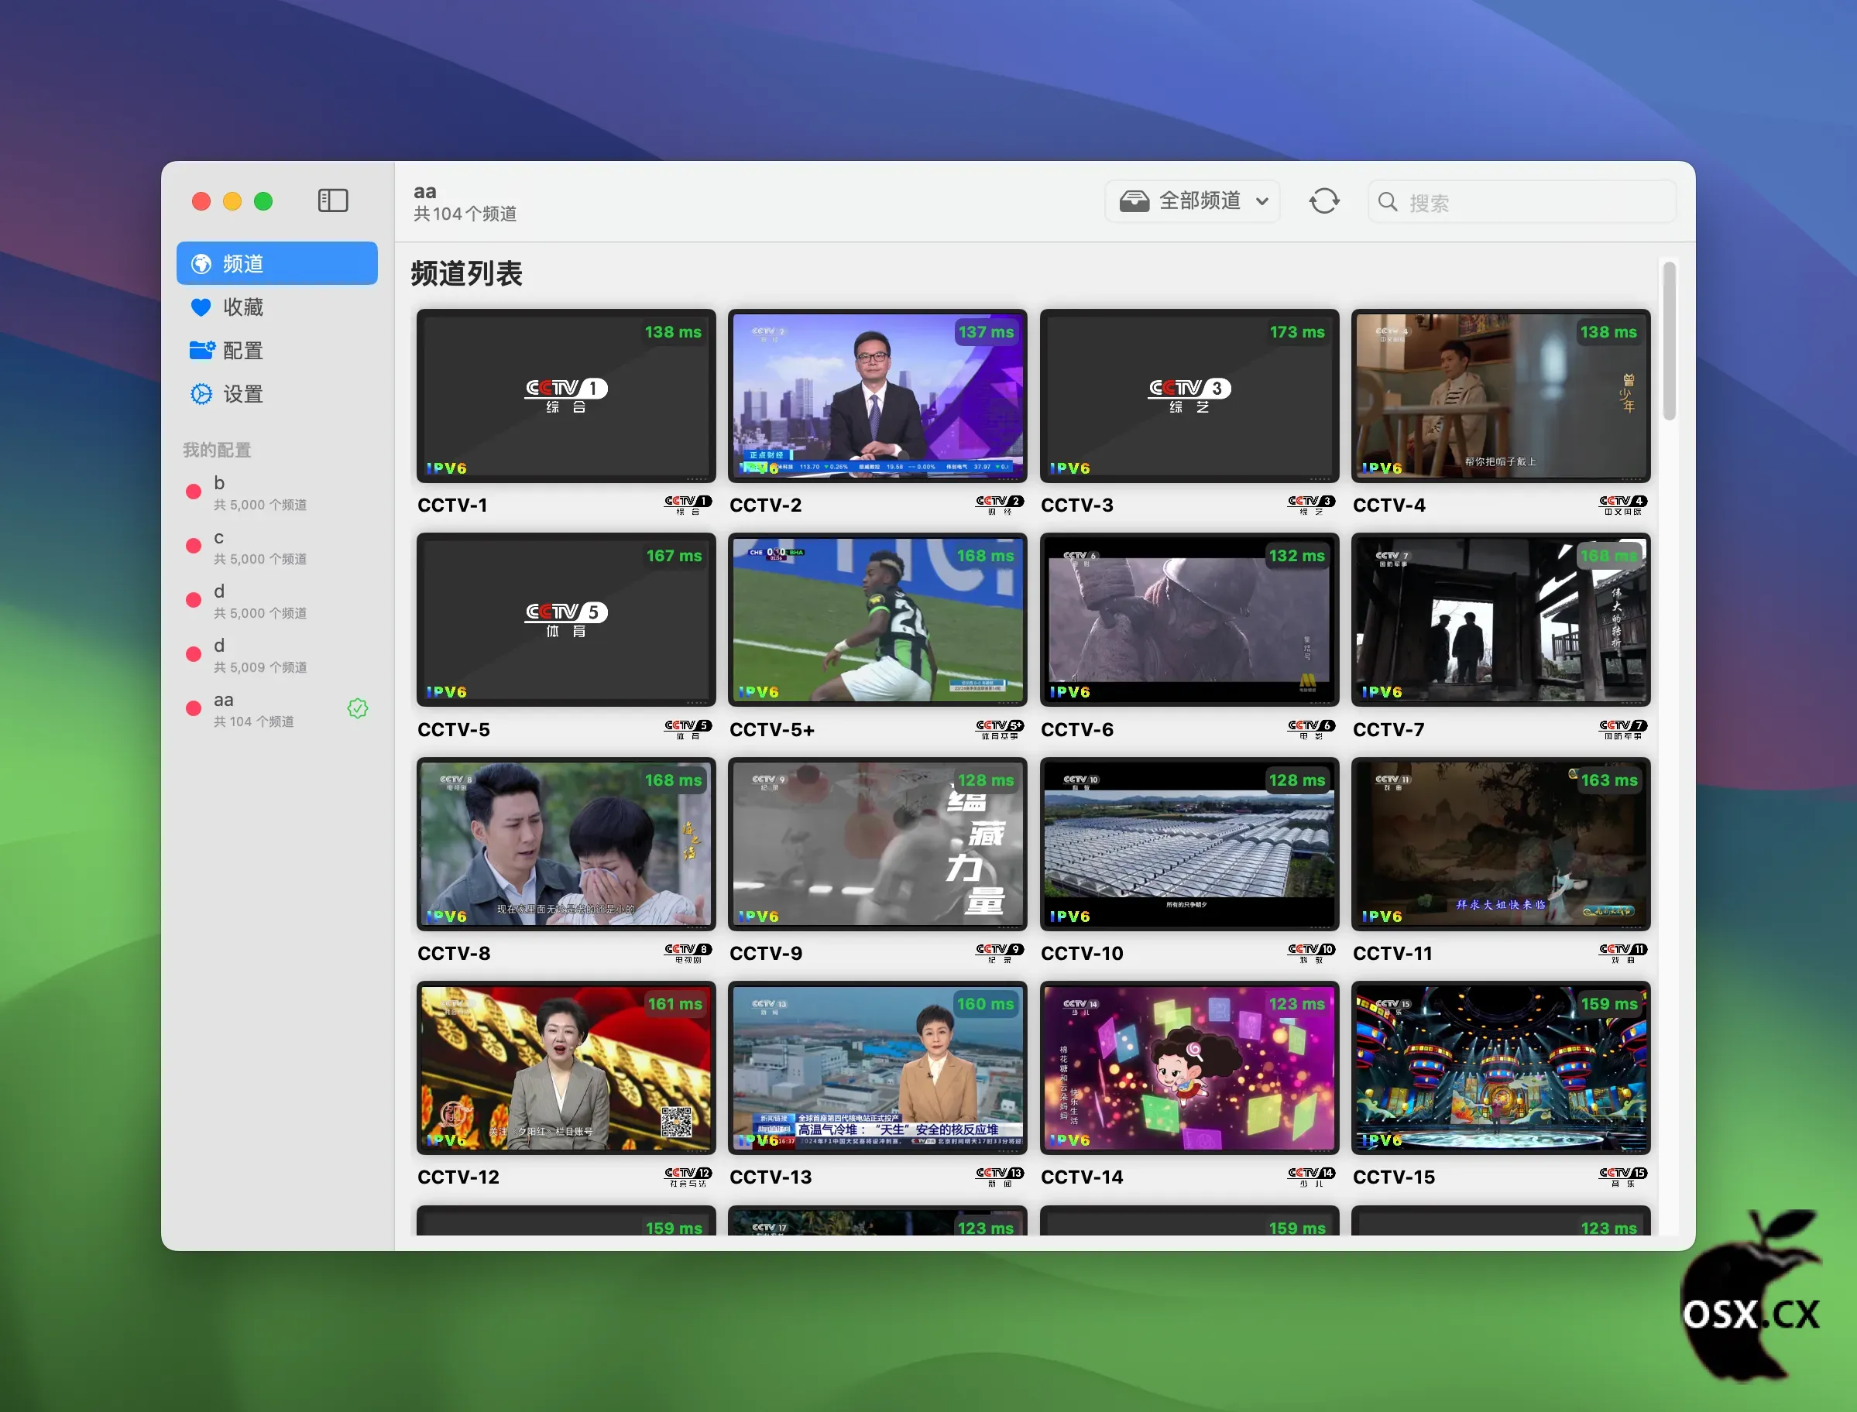Click the 我的配置 section label
Viewport: 1857px width, 1412px height.
(217, 450)
